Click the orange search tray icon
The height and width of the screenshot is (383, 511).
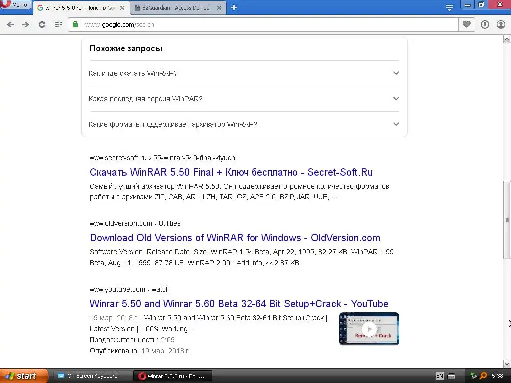[483, 376]
